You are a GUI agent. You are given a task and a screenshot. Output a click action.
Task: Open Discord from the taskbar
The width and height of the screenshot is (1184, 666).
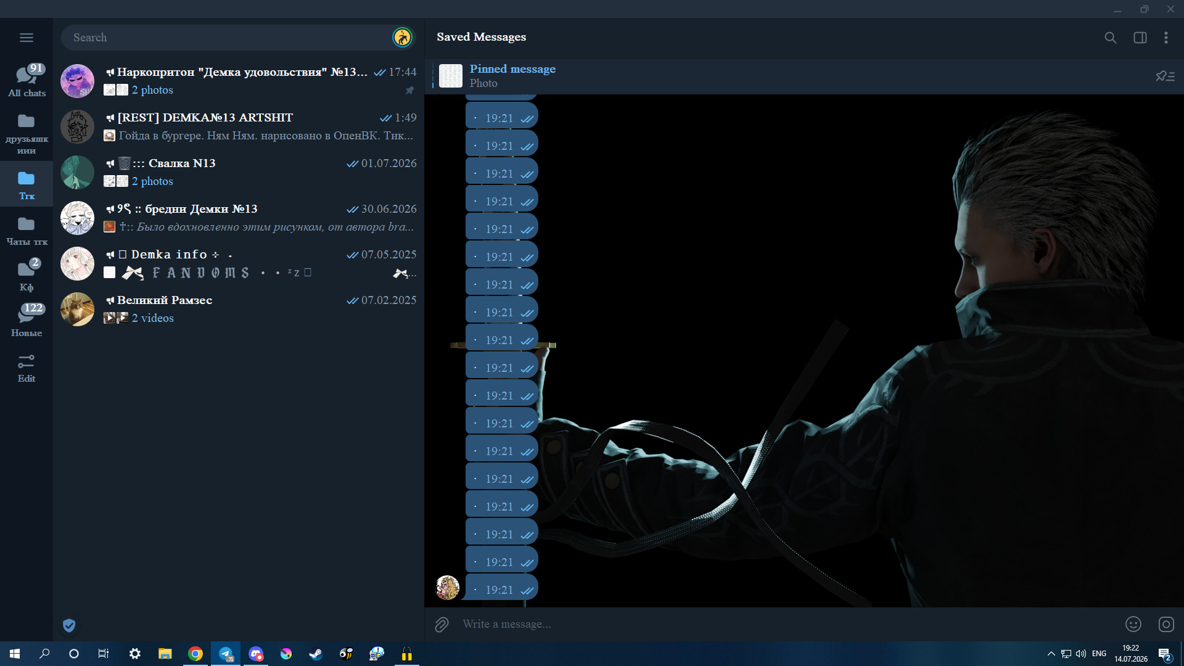point(256,654)
